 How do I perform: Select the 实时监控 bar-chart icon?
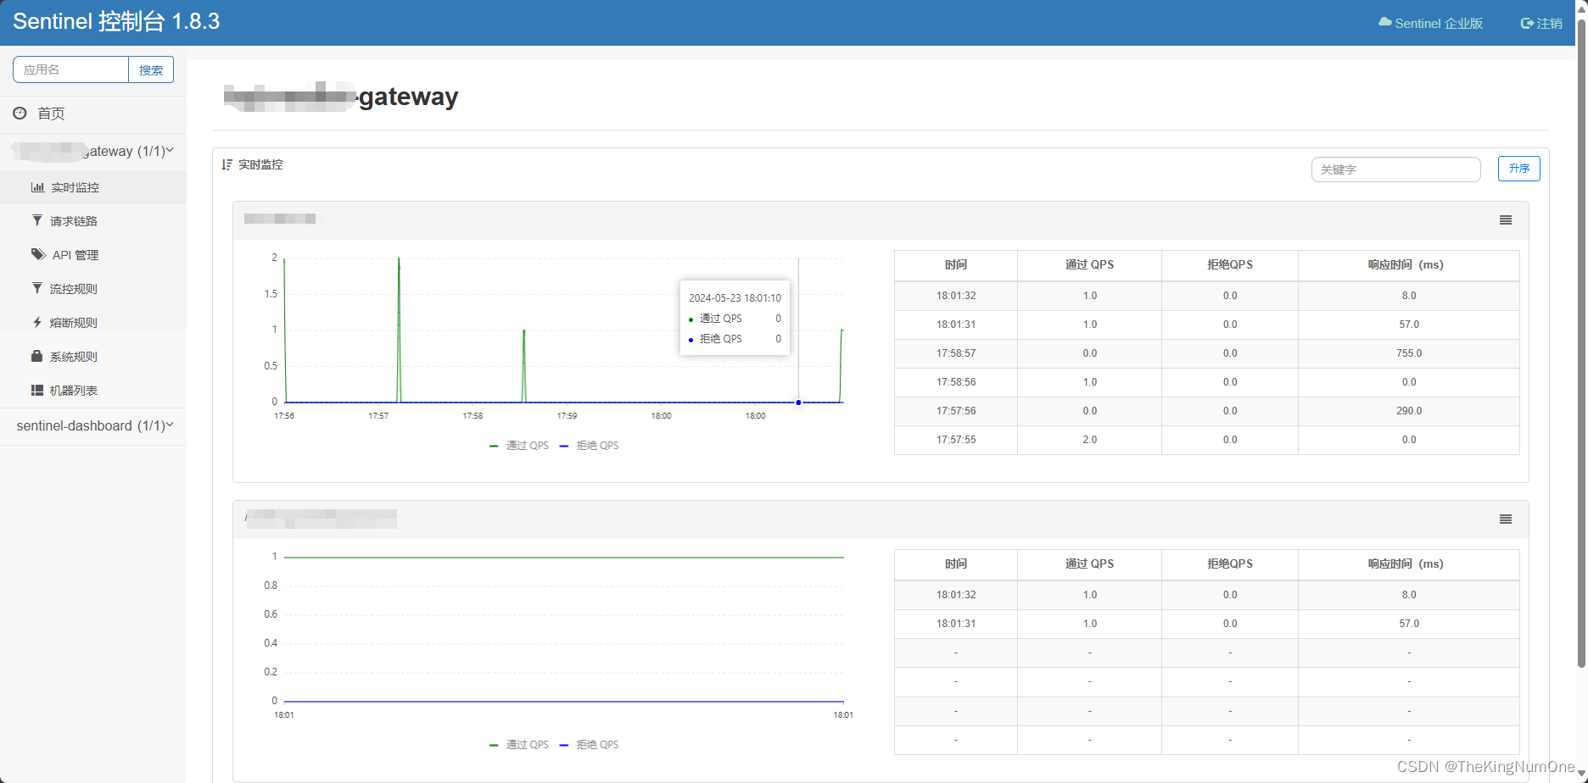[x=38, y=186]
